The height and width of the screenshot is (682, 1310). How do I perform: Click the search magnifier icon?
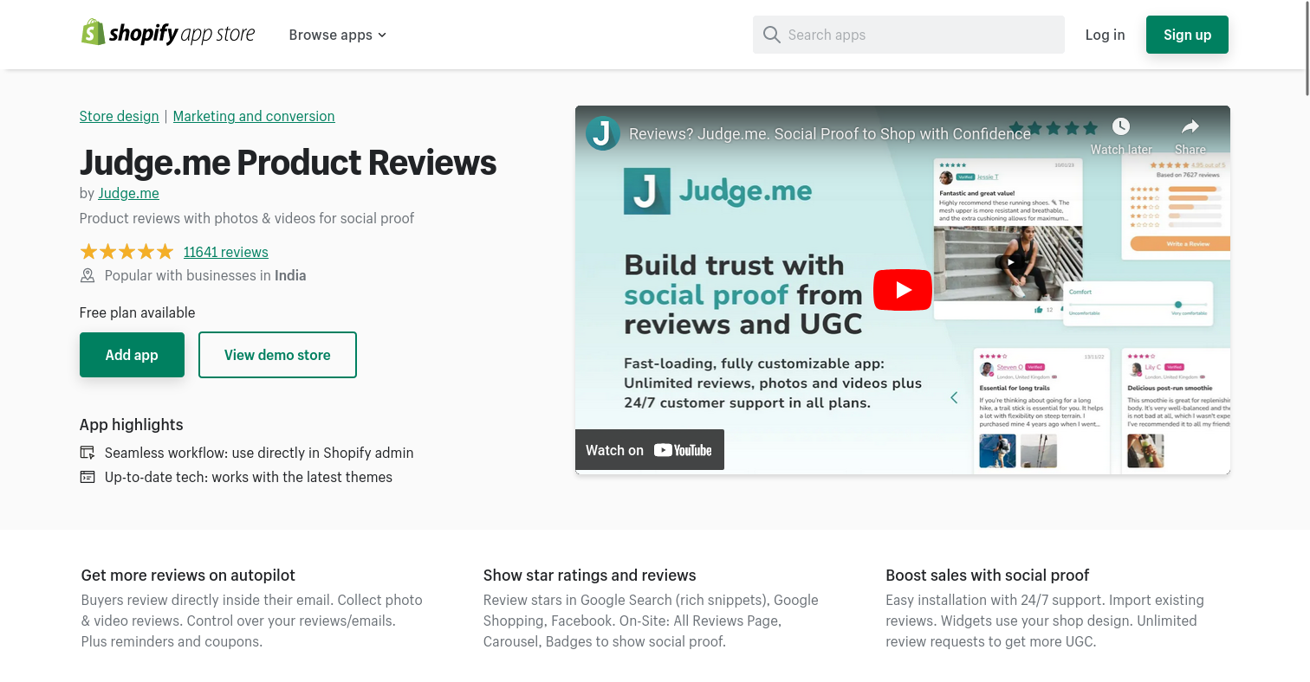pyautogui.click(x=771, y=35)
